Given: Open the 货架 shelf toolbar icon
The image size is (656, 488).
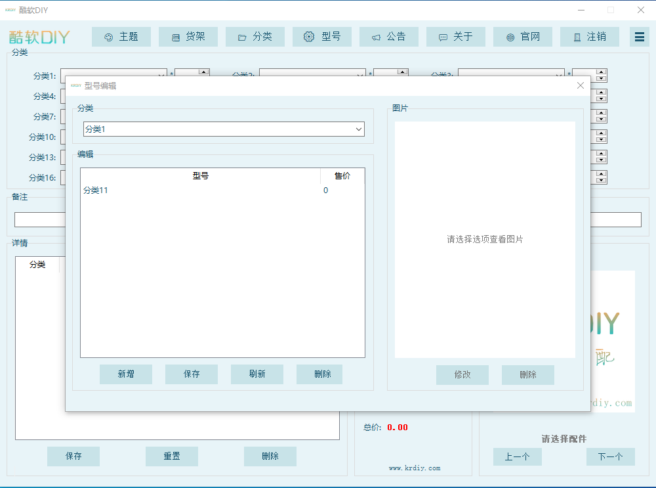Looking at the screenshot, I should 176,37.
